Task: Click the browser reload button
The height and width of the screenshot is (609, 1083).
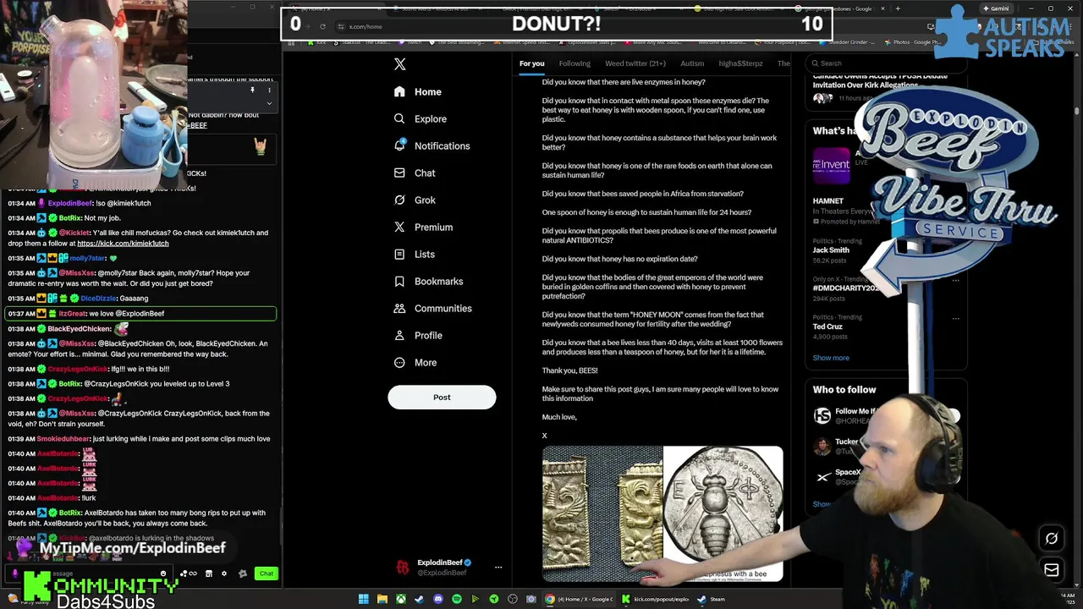Action: (322, 26)
